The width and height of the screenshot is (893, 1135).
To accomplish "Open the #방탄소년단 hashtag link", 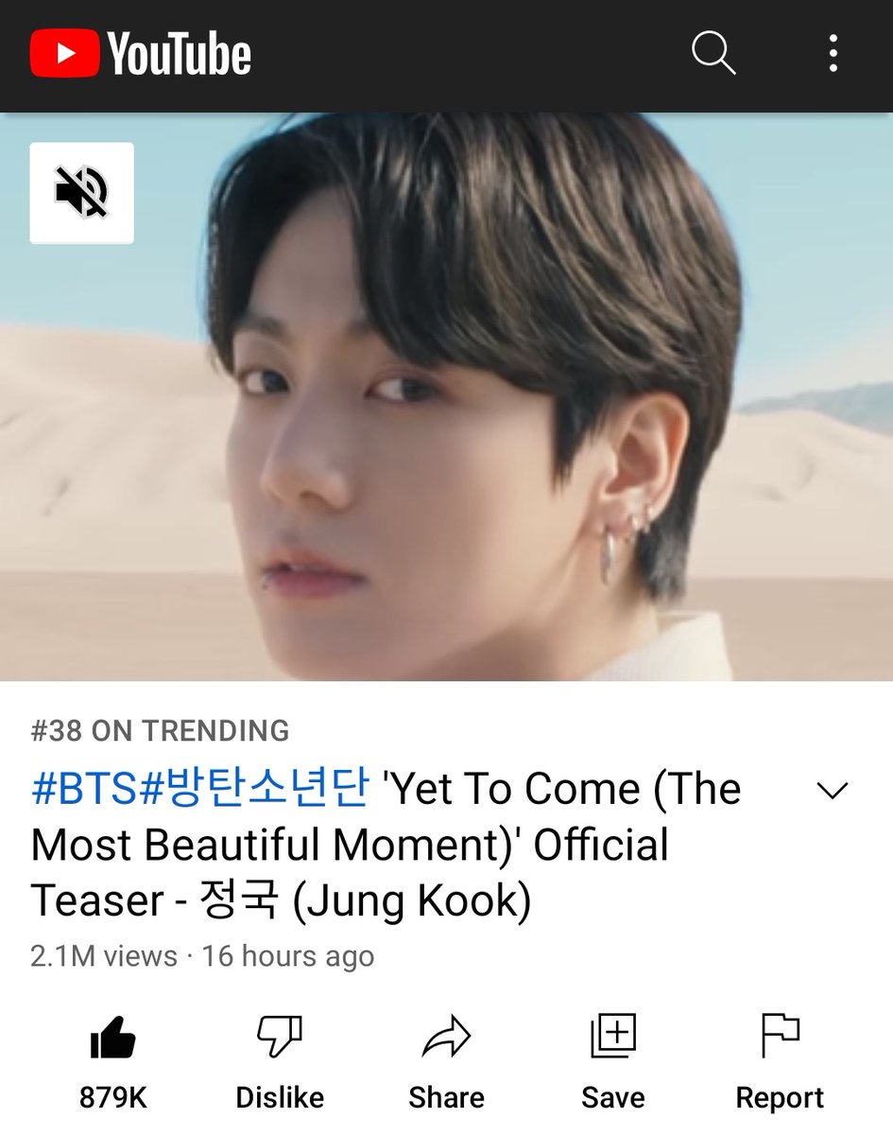I will coord(253,790).
